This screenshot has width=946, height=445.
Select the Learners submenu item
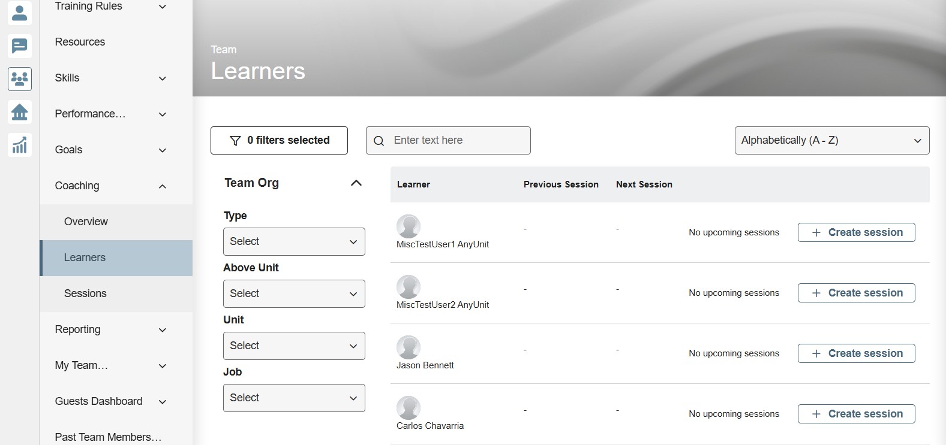coord(116,258)
